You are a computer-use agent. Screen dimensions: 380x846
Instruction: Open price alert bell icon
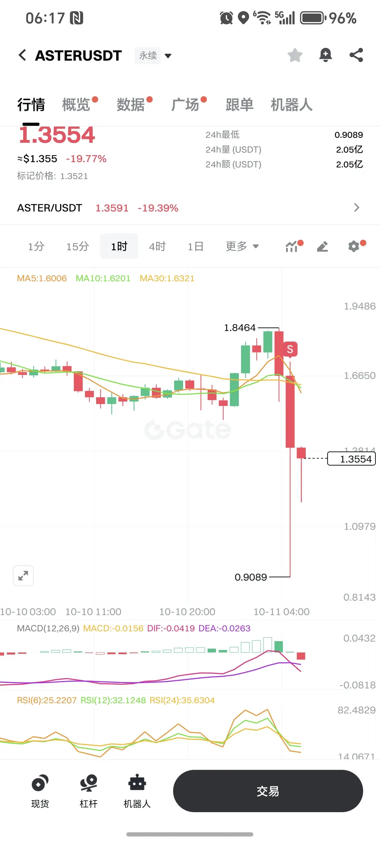click(325, 55)
